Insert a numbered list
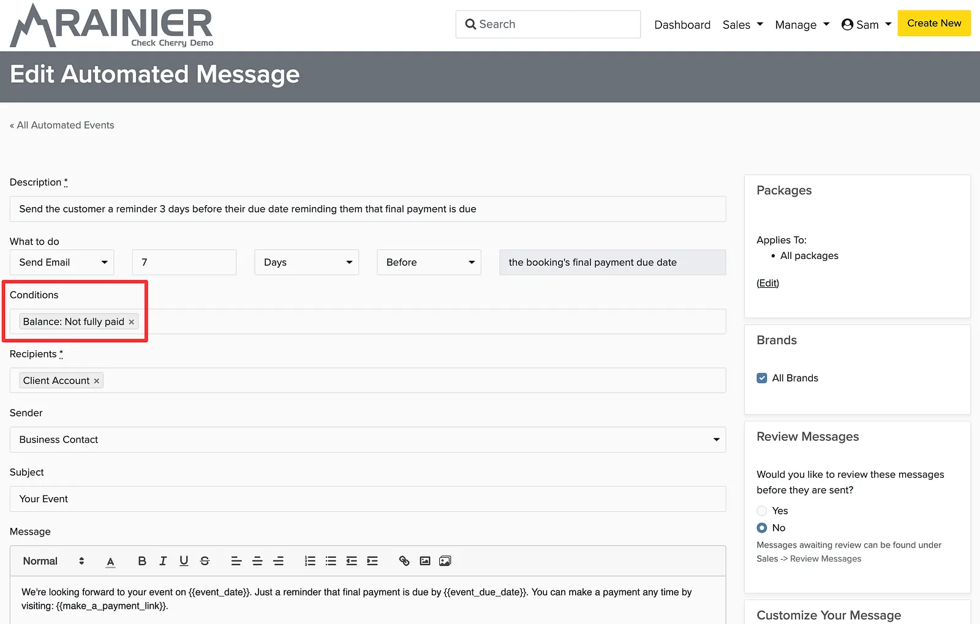 pyautogui.click(x=310, y=561)
